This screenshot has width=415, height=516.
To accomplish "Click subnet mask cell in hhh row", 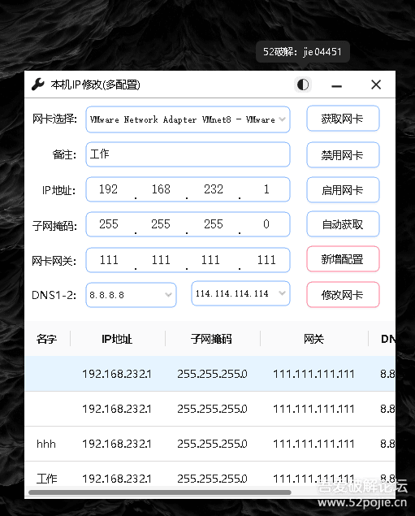I will click(212, 444).
